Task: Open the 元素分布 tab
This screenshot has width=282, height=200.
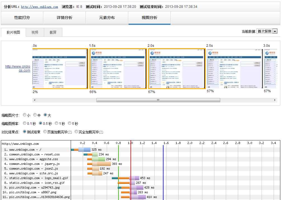Action: (x=107, y=18)
